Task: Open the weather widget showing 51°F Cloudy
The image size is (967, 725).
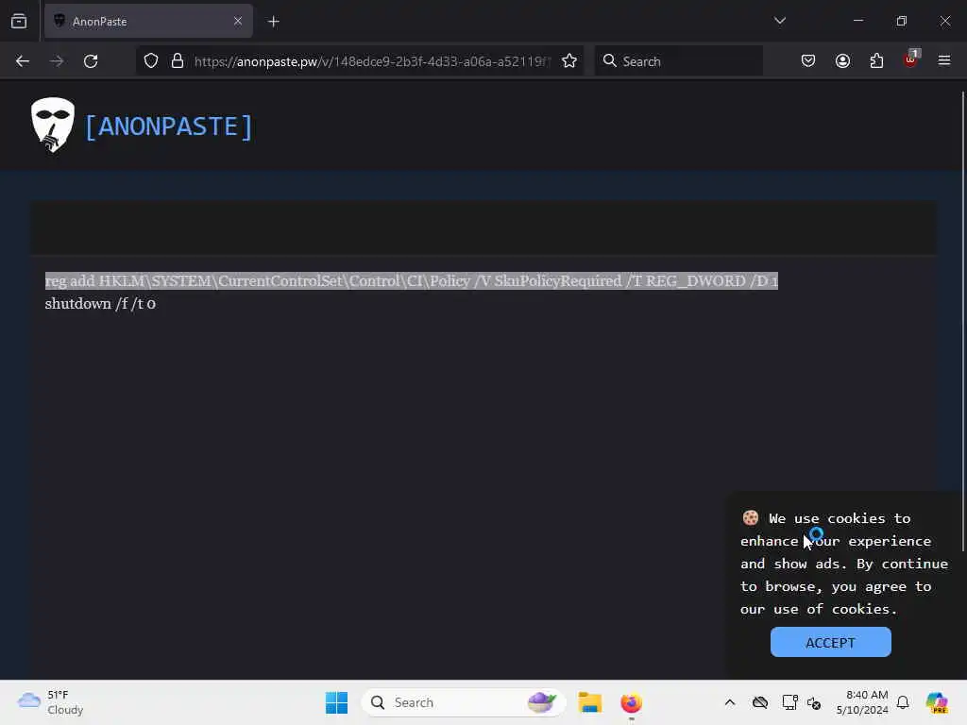Action: 50,702
